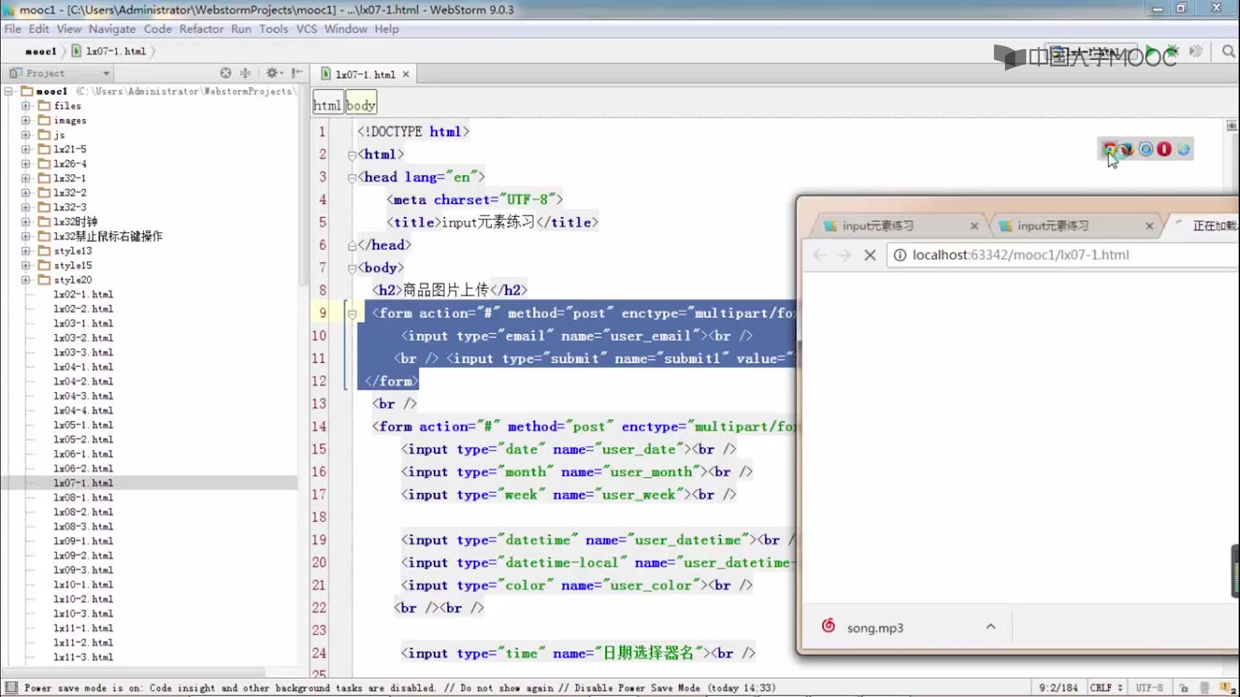Hide the Project tool window
Viewport: 1240px width, 697px height.
(x=297, y=73)
